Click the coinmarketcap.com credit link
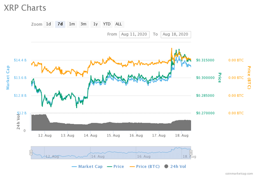This screenshot has width=257, height=177. click(239, 174)
